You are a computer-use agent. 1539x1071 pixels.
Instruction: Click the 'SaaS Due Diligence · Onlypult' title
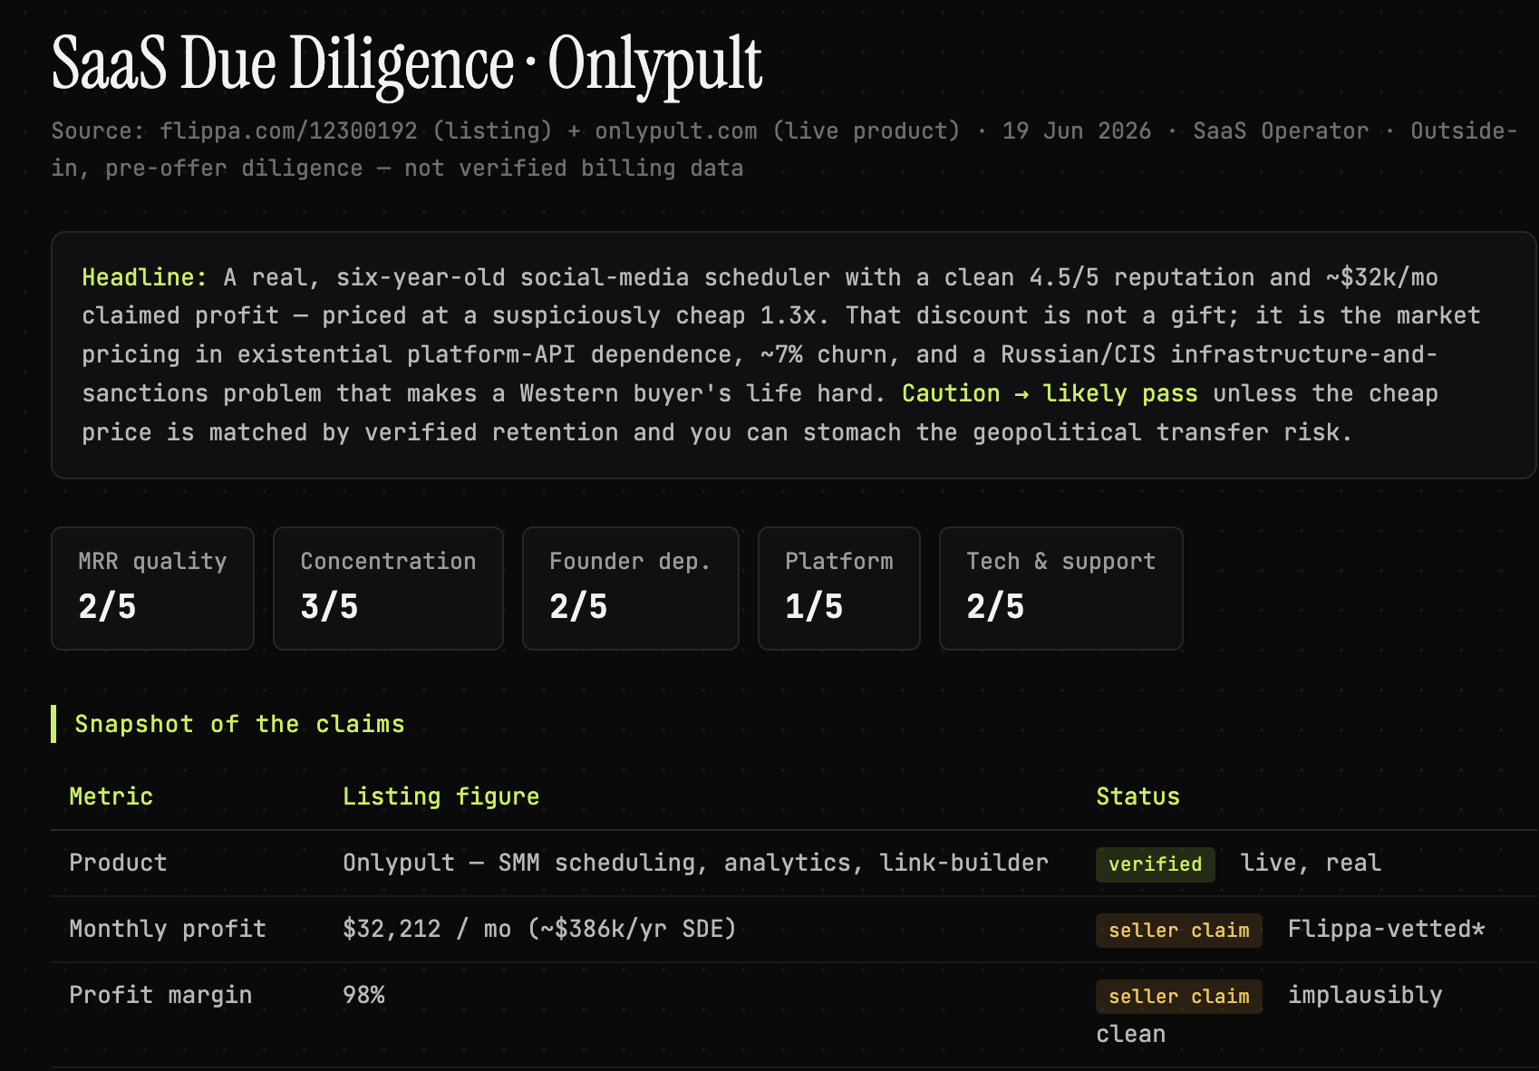tap(407, 64)
